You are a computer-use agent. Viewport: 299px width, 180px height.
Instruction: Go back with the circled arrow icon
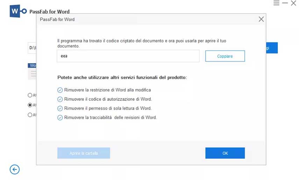[x=14, y=170]
